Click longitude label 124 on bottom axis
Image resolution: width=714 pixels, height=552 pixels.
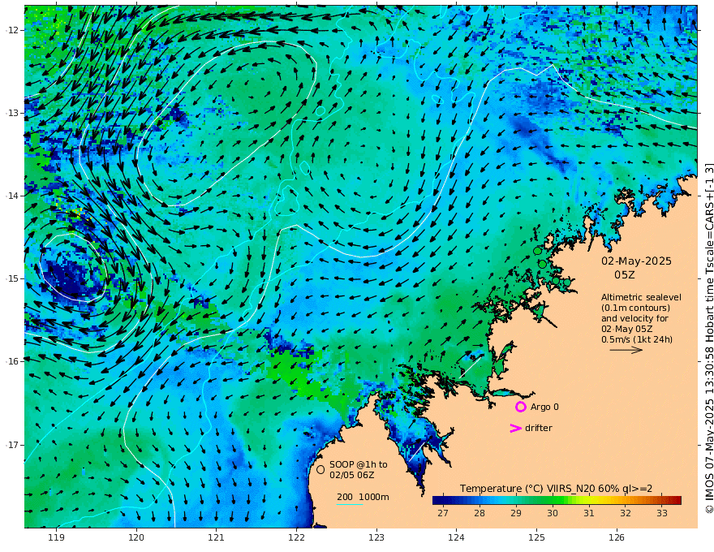click(456, 537)
